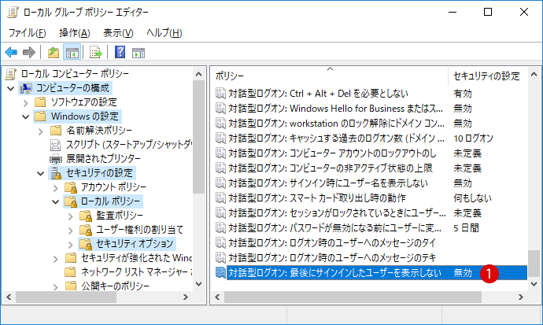
Task: Click the ソフトウェアの設定 folder icon
Action: tap(40, 102)
